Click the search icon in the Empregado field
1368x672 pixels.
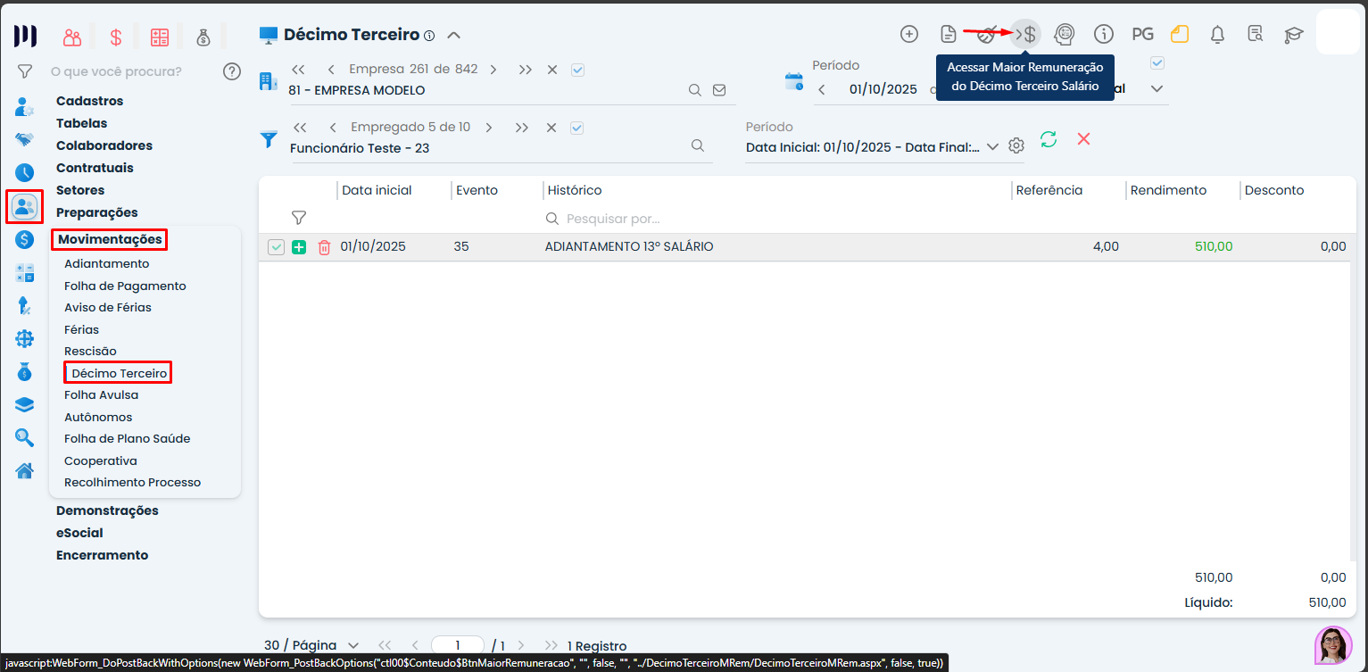coord(698,145)
